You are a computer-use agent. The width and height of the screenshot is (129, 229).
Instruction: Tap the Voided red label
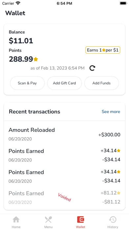click(x=64, y=197)
